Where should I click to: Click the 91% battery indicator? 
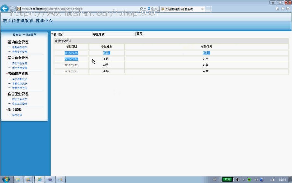tap(227, 180)
